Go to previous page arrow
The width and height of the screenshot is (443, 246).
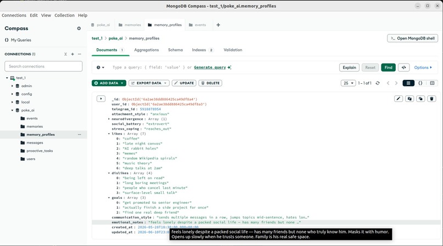388,83
